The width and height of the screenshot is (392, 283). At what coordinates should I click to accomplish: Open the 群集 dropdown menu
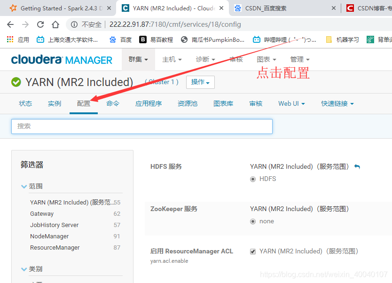138,60
